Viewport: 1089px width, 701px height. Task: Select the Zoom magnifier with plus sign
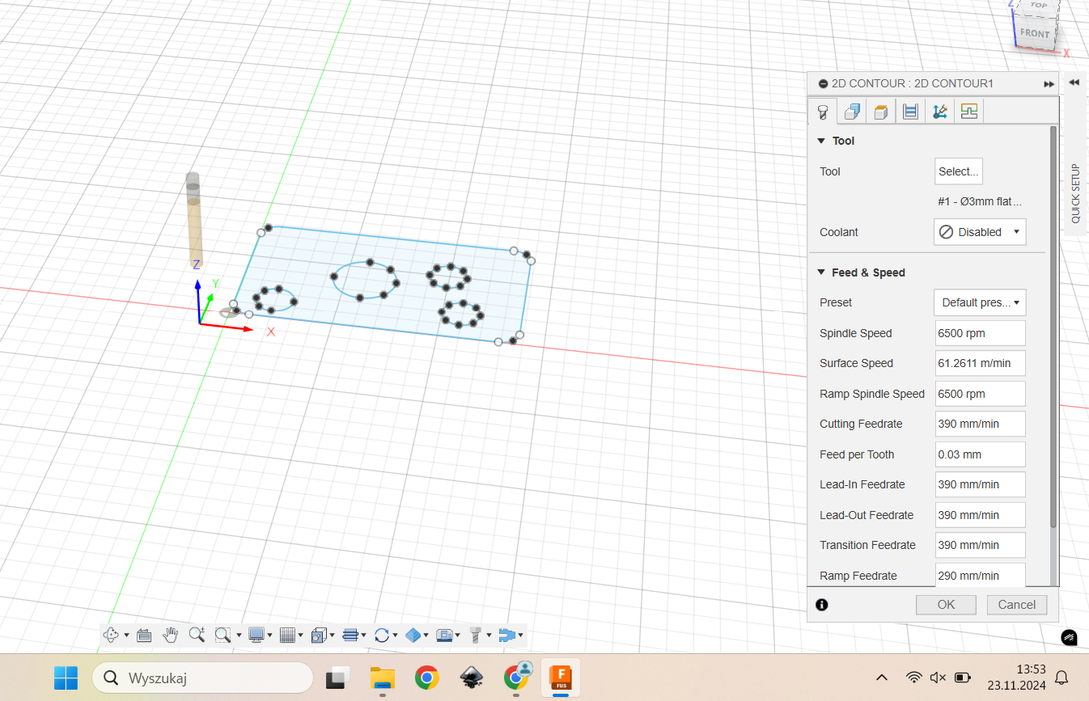[x=197, y=635]
